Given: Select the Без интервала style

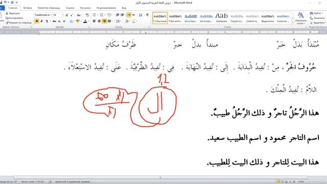Looking at the screenshot, I should coord(175,18).
